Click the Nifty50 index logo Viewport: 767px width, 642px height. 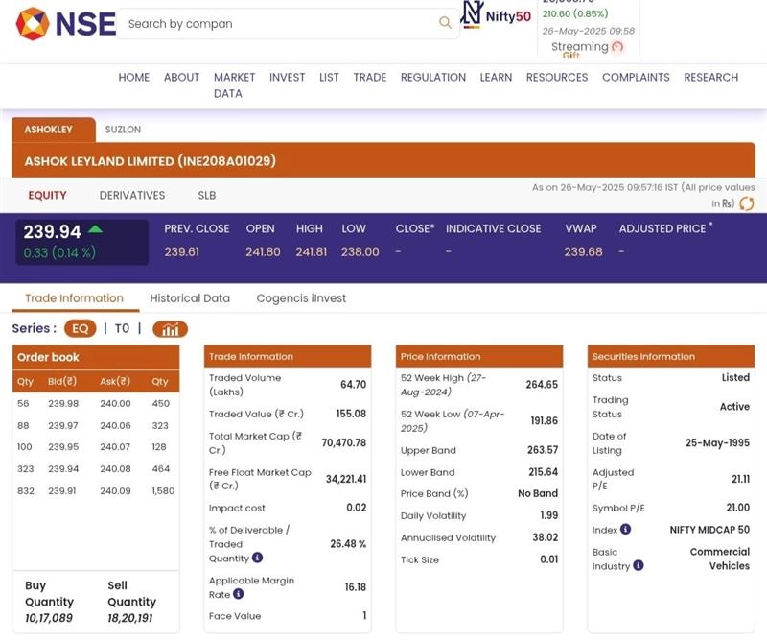pos(496,15)
